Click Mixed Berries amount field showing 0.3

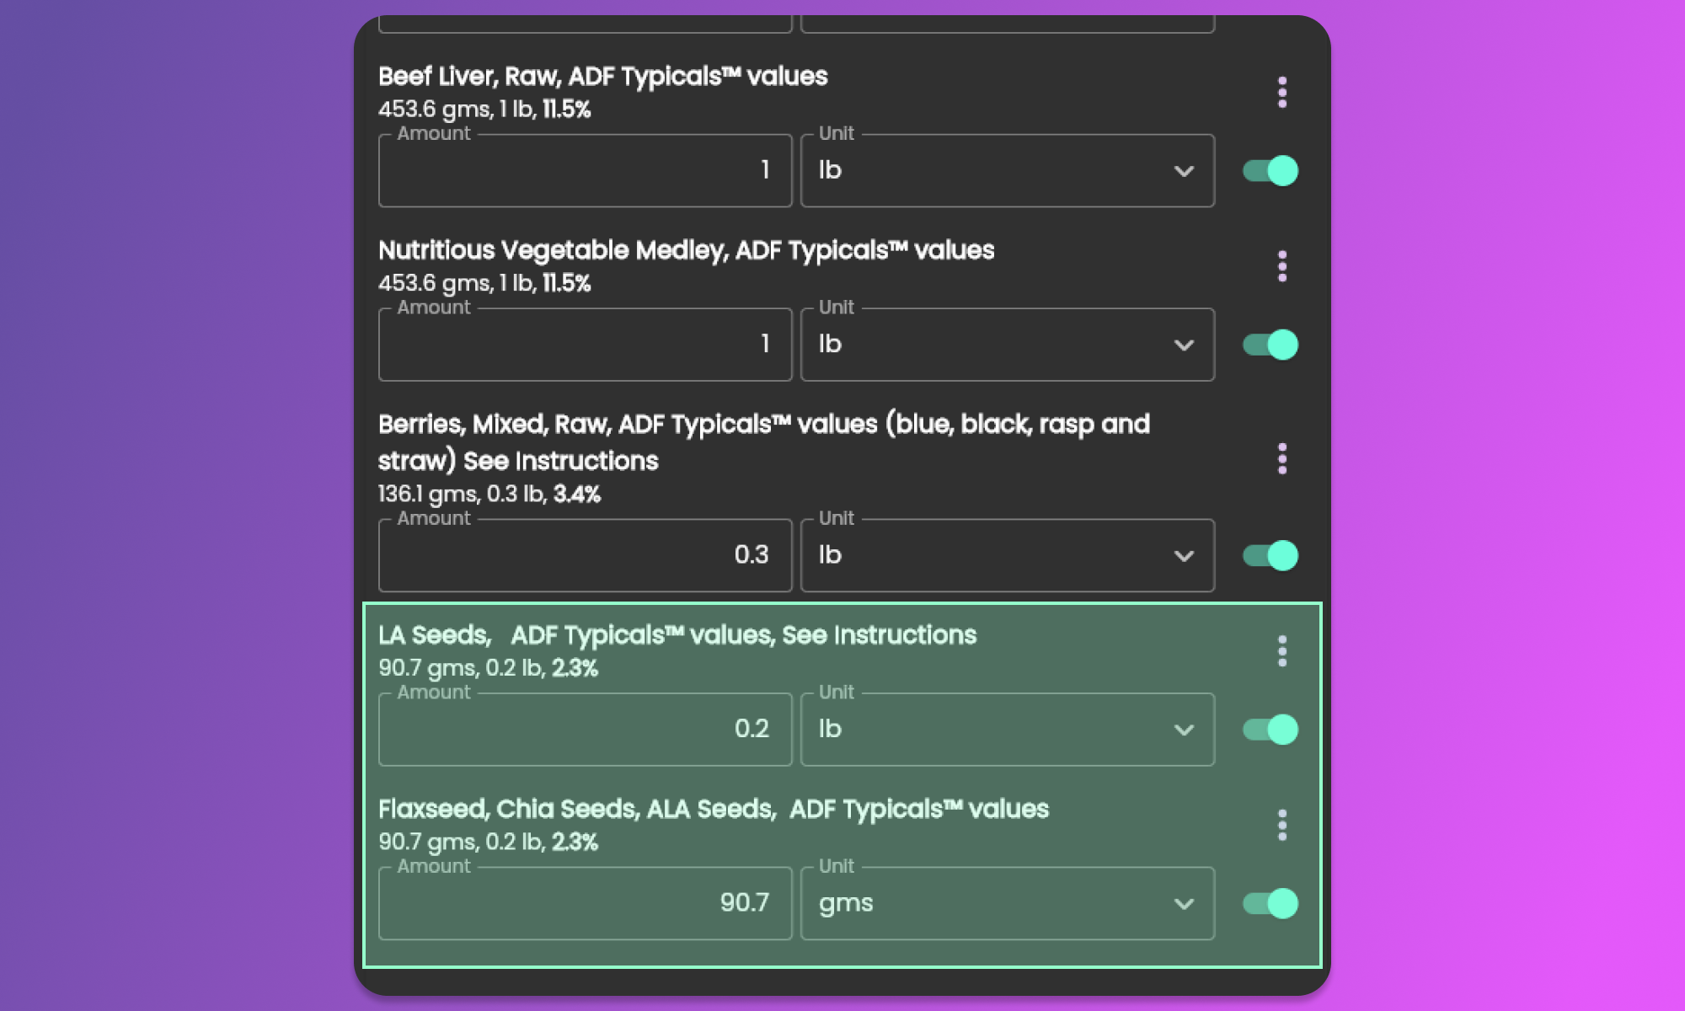(x=585, y=555)
